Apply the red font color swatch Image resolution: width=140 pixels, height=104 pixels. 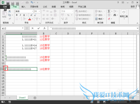tap(30, 19)
